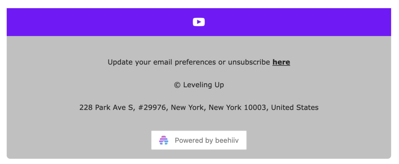
Task: Click the word "unsubscribe" in footer
Action: tap(249, 62)
